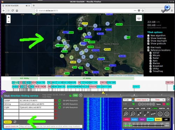
Task: Open the TDoA extension dropdown
Action: pos(158,100)
